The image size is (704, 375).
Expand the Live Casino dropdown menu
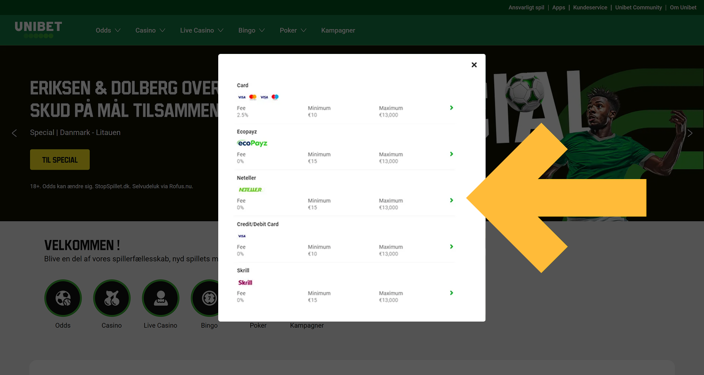[x=202, y=30]
